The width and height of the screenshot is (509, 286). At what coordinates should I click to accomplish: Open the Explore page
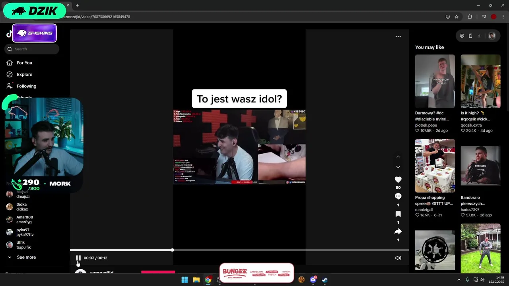[x=24, y=74]
